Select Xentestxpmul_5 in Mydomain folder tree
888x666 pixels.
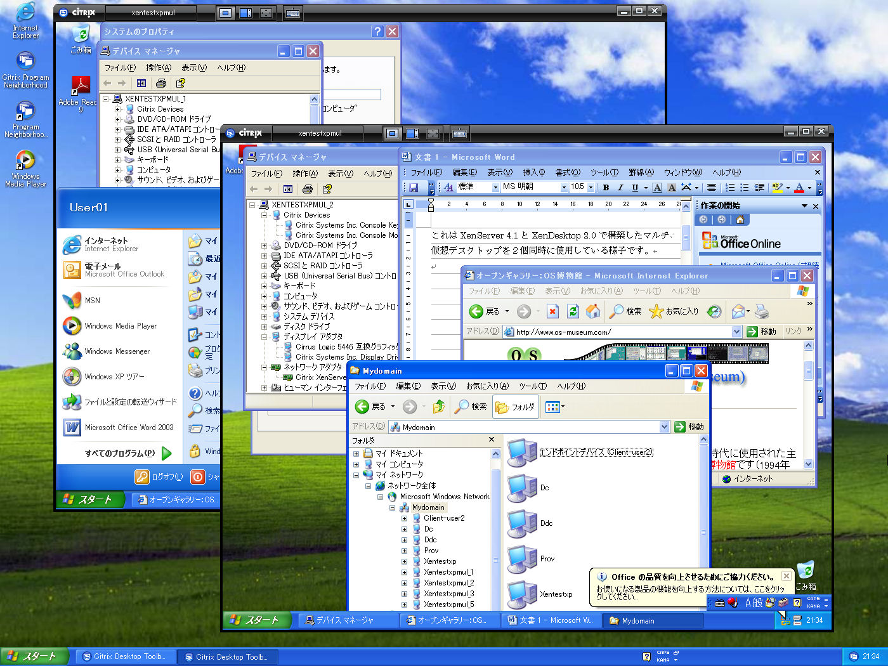(x=449, y=604)
